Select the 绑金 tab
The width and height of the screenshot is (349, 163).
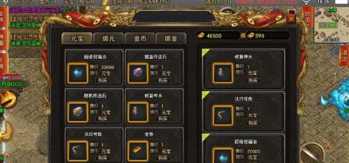coord(171,39)
